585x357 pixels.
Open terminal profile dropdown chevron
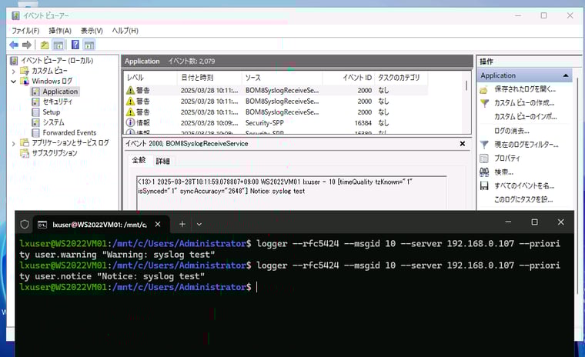(199, 225)
